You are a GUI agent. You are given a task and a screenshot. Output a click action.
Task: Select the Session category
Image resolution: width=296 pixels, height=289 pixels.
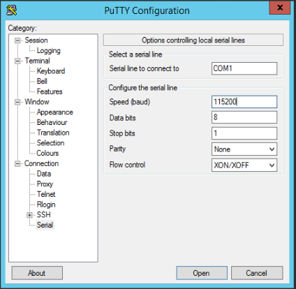point(36,40)
